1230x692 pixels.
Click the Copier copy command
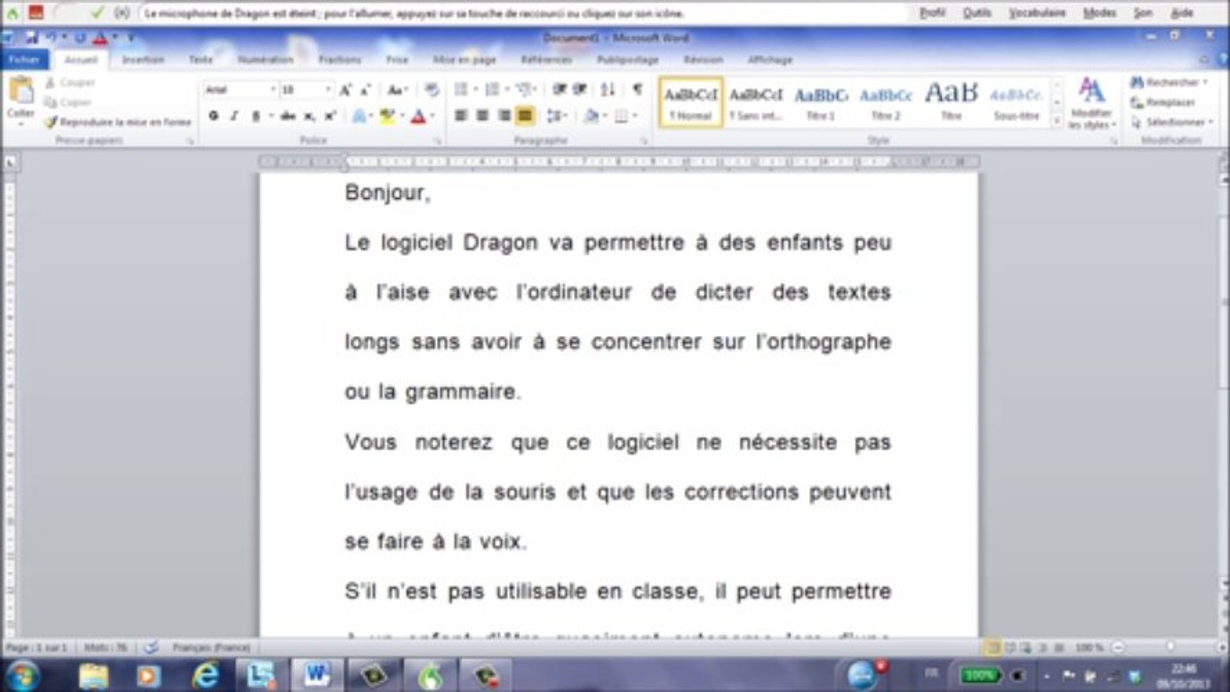pos(68,102)
